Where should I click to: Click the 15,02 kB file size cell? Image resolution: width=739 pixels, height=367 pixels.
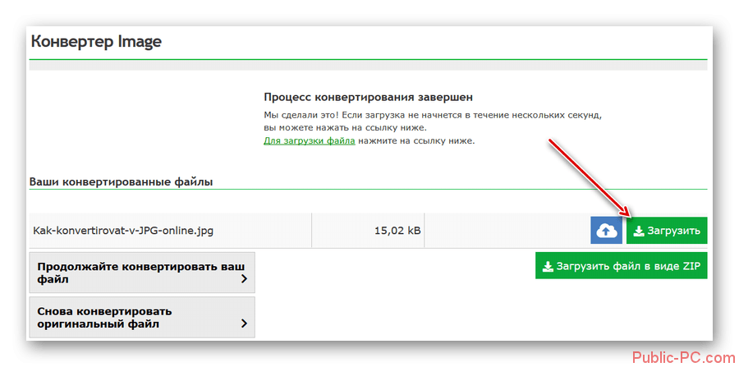click(x=397, y=231)
